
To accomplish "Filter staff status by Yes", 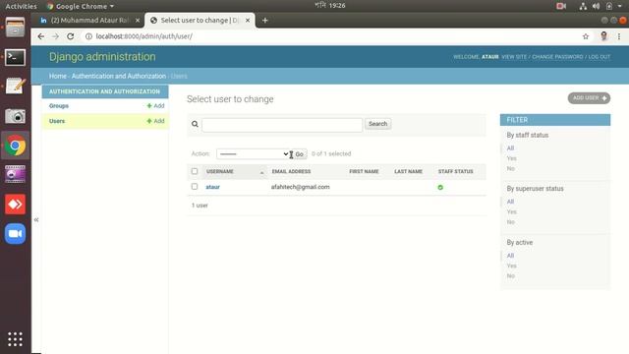I will coord(511,158).
